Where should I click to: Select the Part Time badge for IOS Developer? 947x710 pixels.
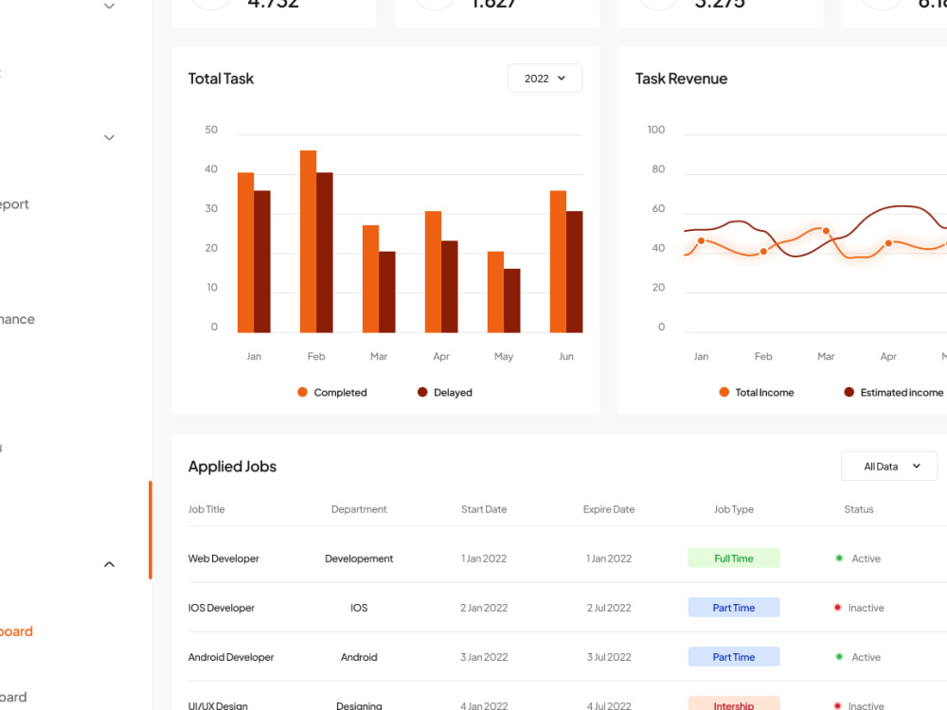(734, 608)
